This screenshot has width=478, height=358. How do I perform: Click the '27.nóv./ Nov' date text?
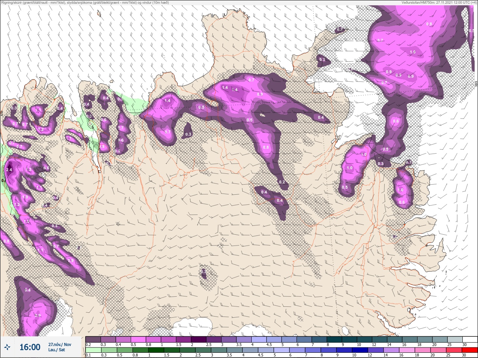(x=60, y=345)
